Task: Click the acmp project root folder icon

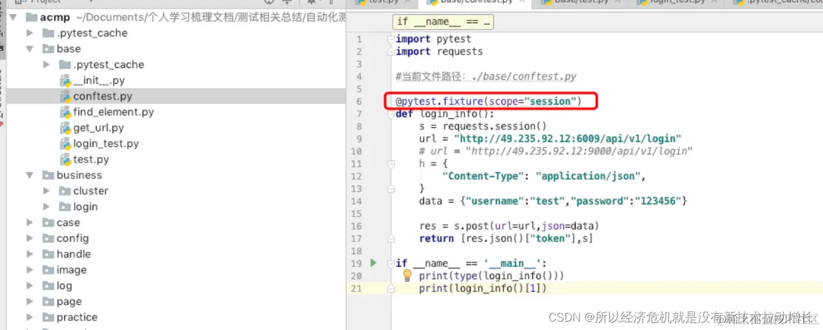Action: (x=32, y=17)
